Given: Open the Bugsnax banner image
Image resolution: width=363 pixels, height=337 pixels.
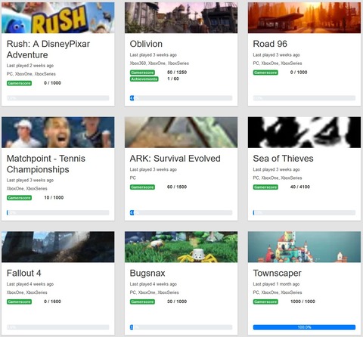Looking at the screenshot, I should (x=181, y=247).
